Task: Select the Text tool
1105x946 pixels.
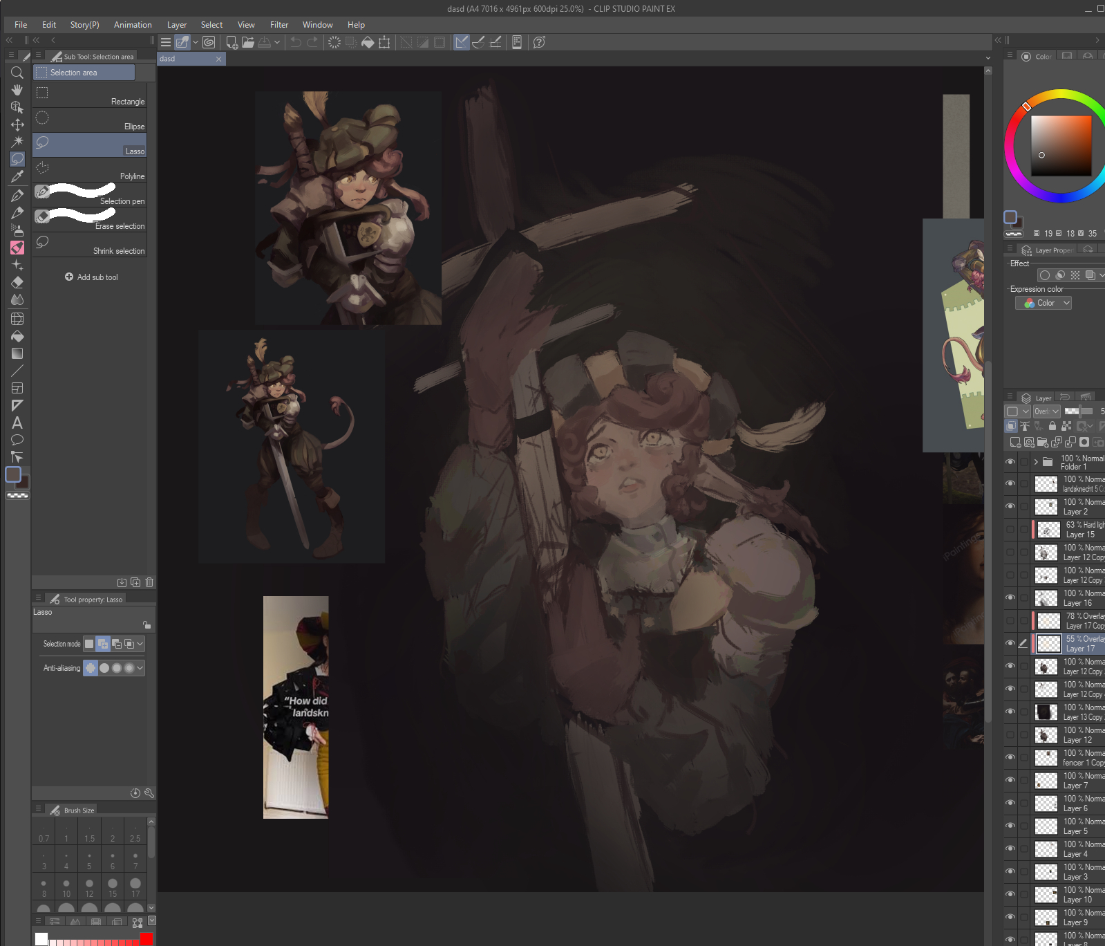Action: (17, 423)
